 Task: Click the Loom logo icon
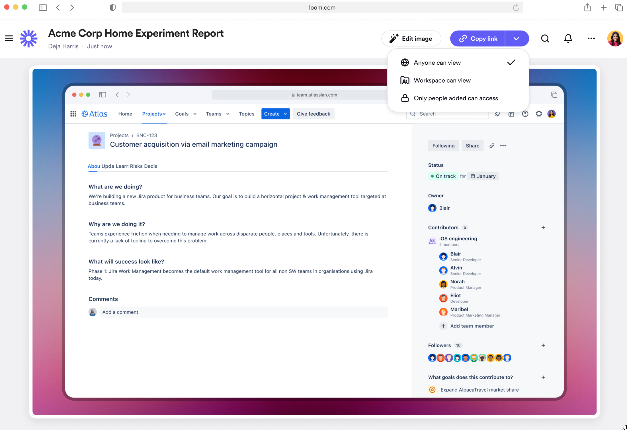pyautogui.click(x=28, y=38)
